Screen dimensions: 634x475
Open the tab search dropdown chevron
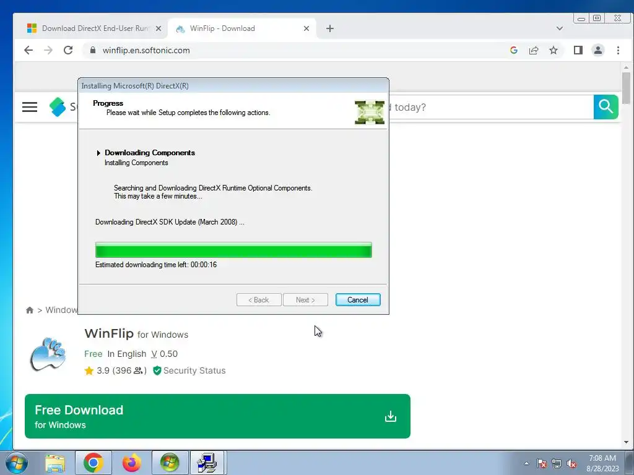click(560, 28)
